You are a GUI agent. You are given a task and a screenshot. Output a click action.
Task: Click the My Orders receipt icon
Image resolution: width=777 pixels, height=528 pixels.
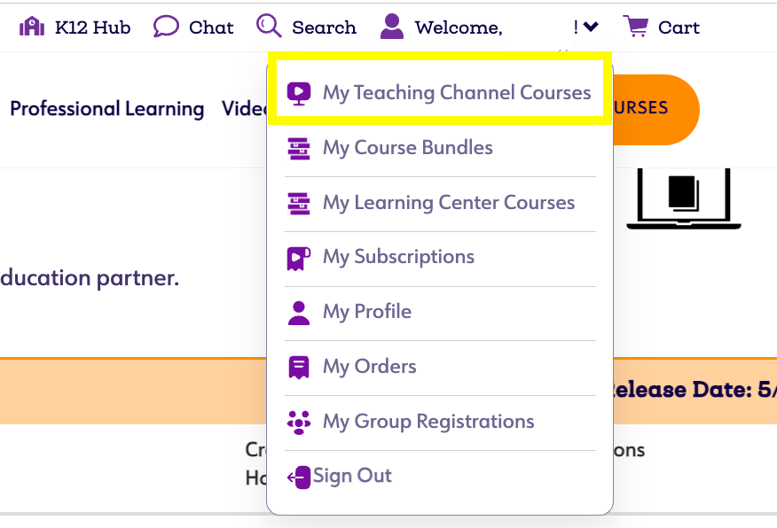click(x=299, y=367)
